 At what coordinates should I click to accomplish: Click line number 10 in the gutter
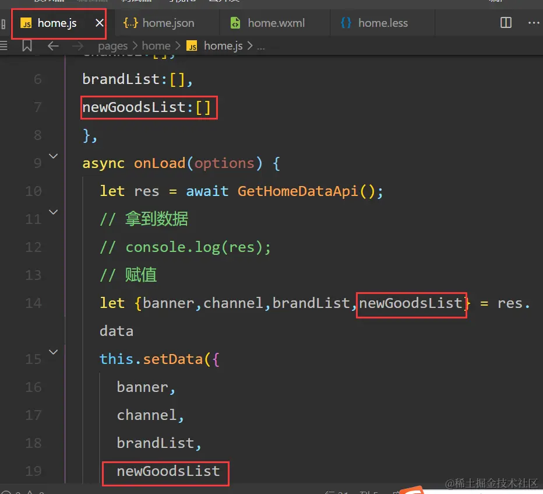click(x=34, y=191)
